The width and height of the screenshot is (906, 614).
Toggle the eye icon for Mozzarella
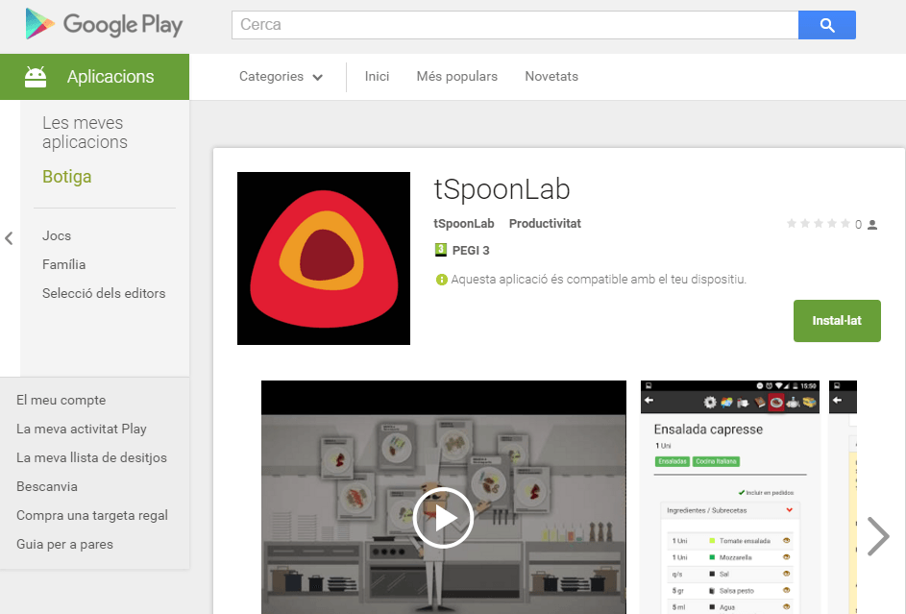[787, 557]
